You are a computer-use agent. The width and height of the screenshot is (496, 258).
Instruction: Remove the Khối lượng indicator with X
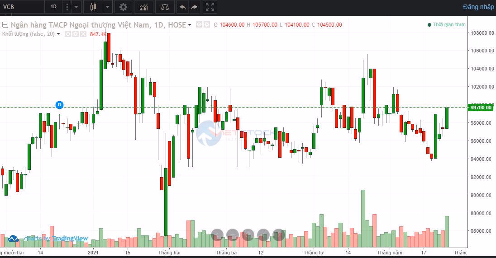[83, 34]
